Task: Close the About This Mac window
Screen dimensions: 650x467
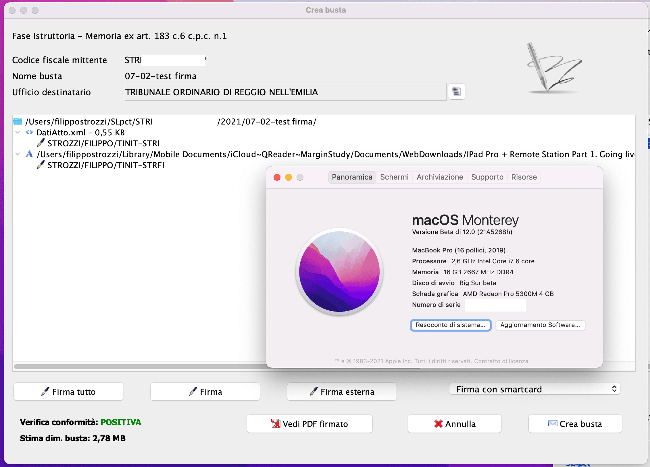Action: (277, 177)
